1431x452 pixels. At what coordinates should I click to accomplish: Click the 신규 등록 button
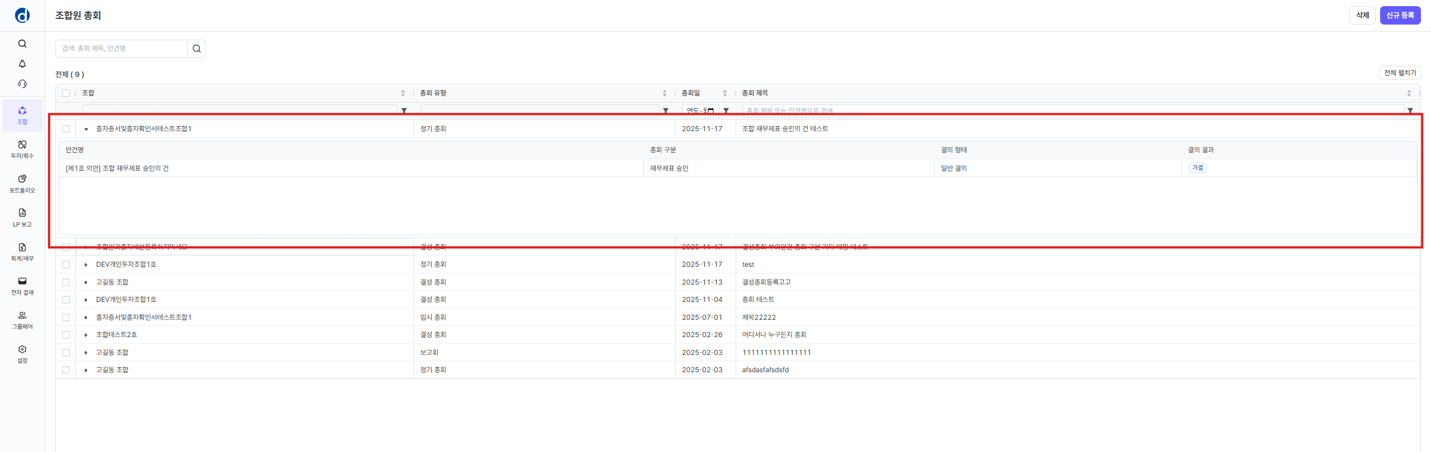[1400, 15]
